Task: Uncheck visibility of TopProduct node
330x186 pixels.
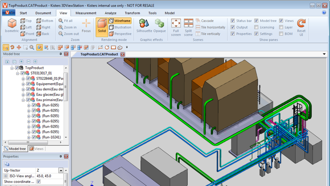Action: (x=17, y=68)
